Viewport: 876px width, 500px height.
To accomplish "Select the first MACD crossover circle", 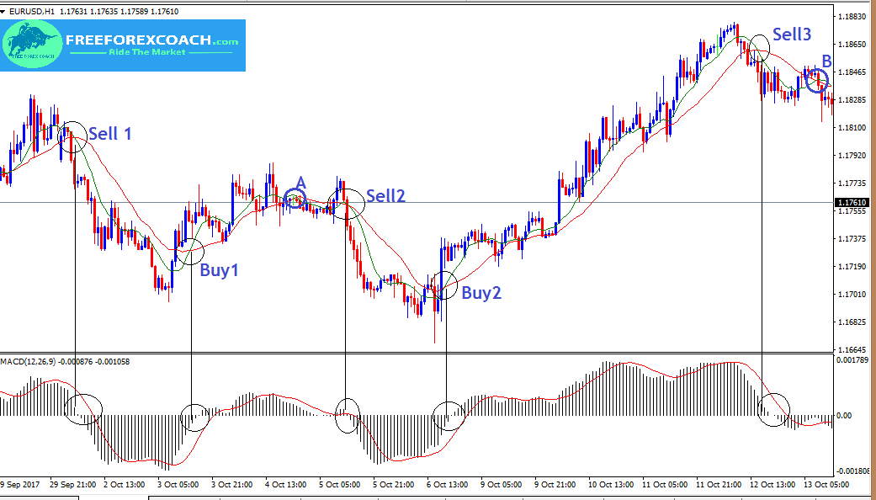I will tap(83, 410).
